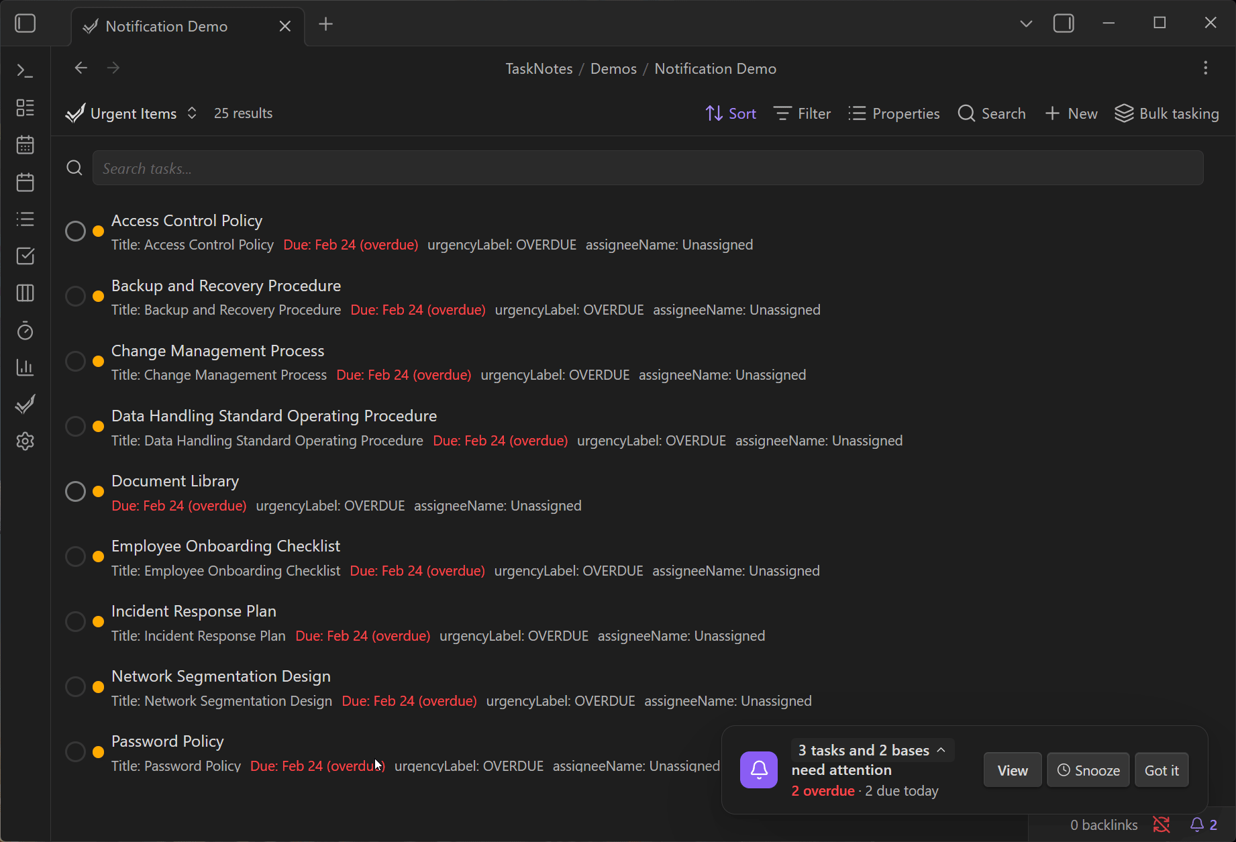This screenshot has width=1236, height=842.
Task: Open the tab list dropdown arrow
Action: coord(1026,24)
